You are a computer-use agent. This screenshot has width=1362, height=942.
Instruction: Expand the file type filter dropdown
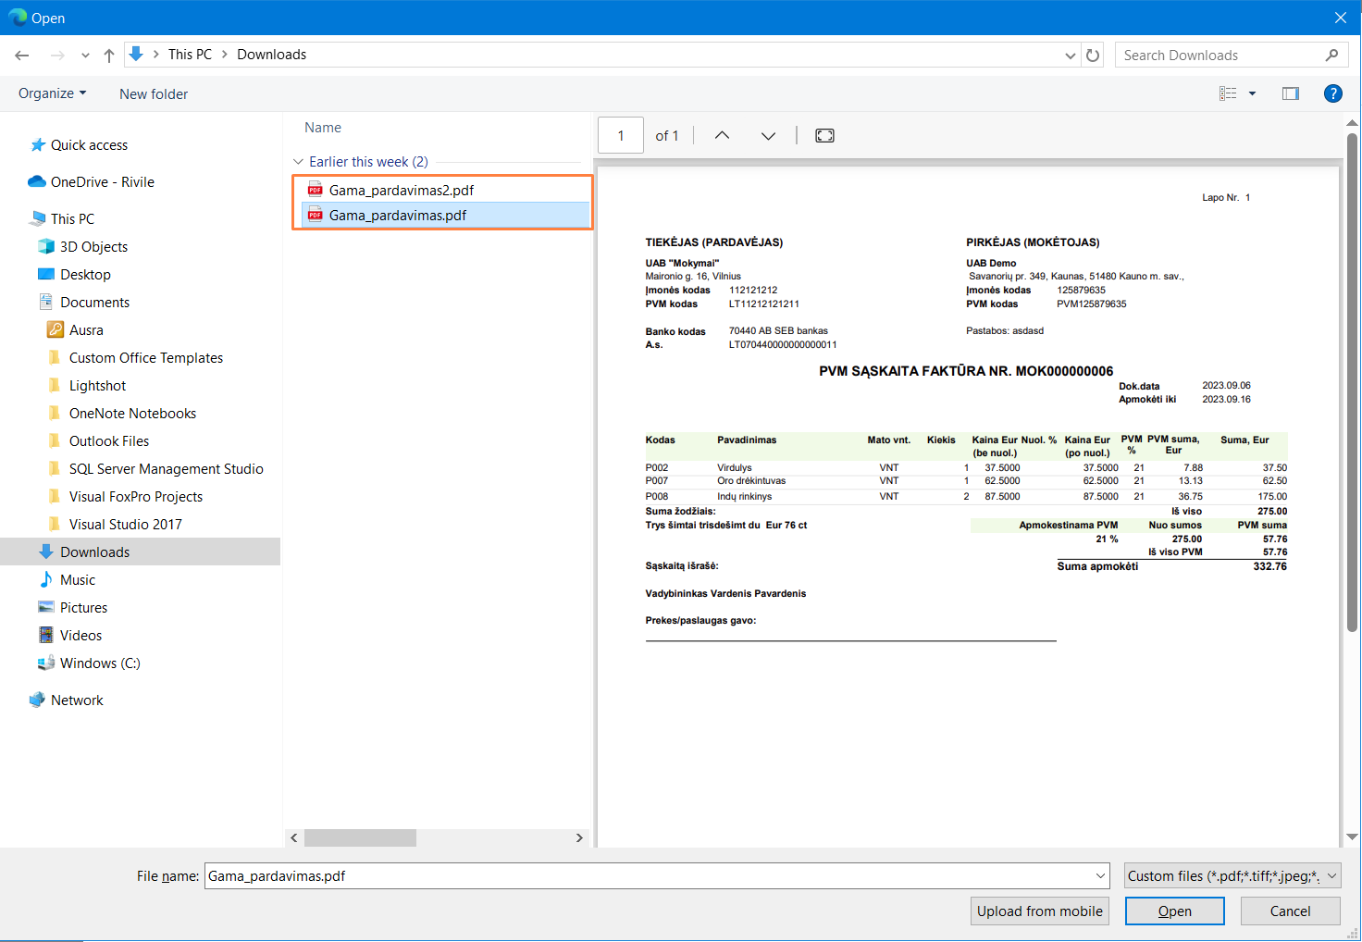1331,875
